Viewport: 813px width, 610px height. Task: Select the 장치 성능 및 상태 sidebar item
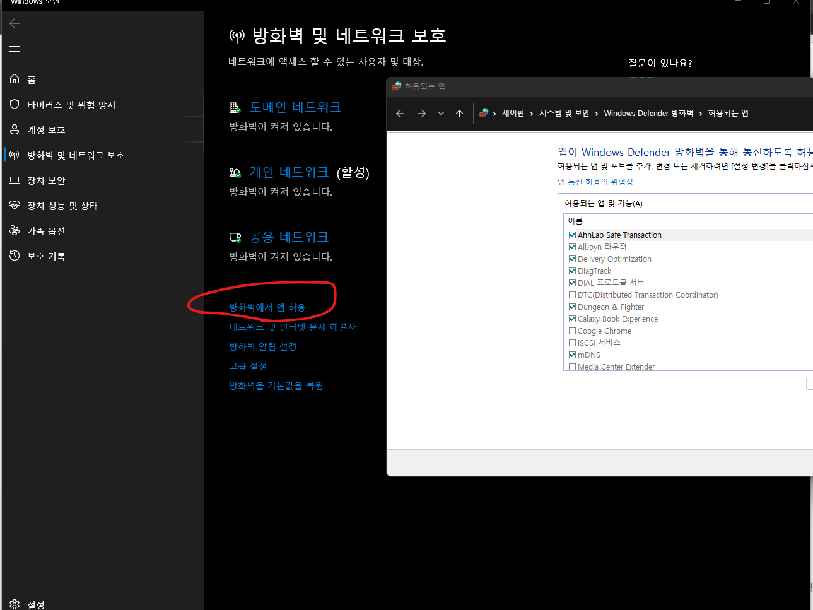103,205
